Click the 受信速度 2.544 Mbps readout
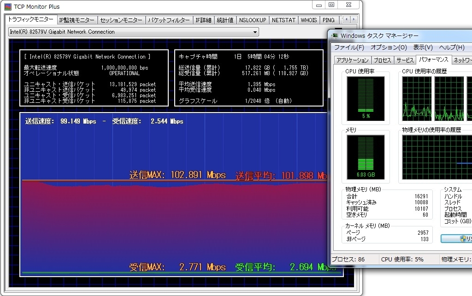The image size is (472, 296). 148,121
